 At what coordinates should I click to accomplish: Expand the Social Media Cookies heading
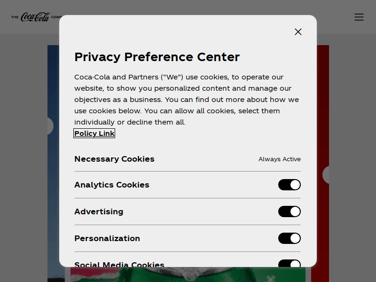point(119,264)
